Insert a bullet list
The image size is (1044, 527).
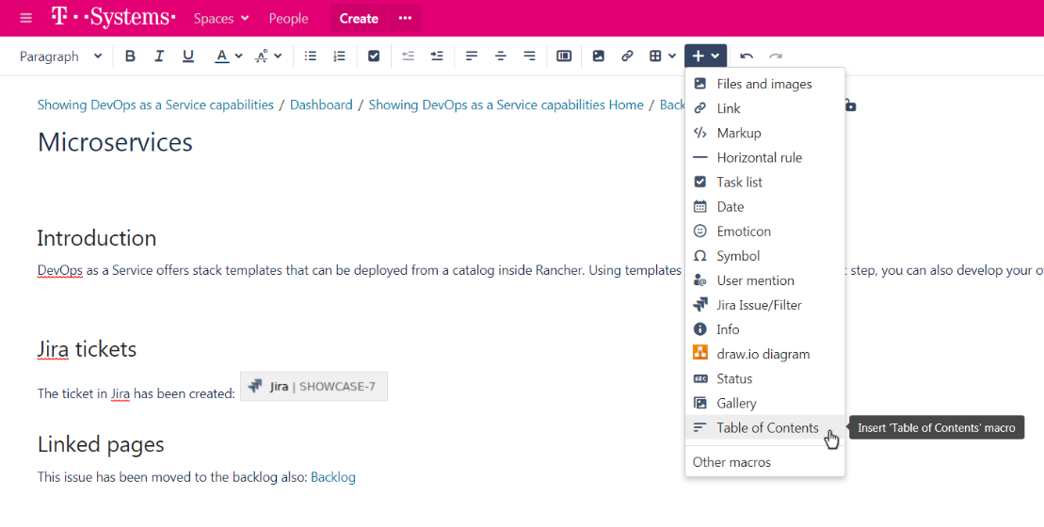click(311, 56)
